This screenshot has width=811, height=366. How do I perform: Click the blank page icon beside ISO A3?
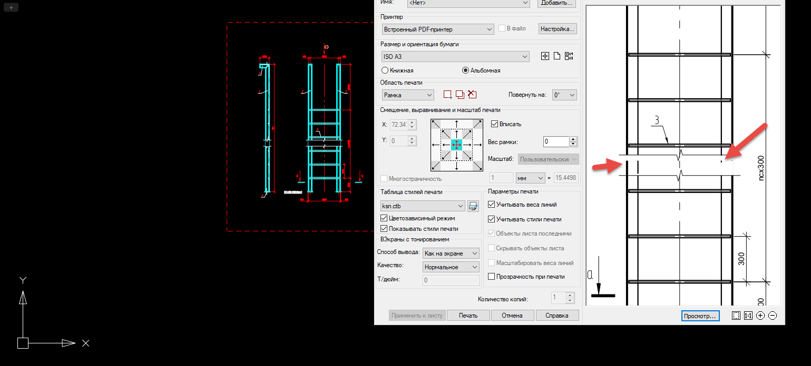556,56
